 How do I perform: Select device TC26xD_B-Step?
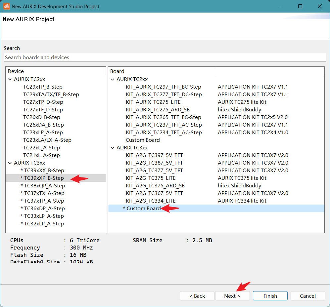pyautogui.click(x=41, y=117)
